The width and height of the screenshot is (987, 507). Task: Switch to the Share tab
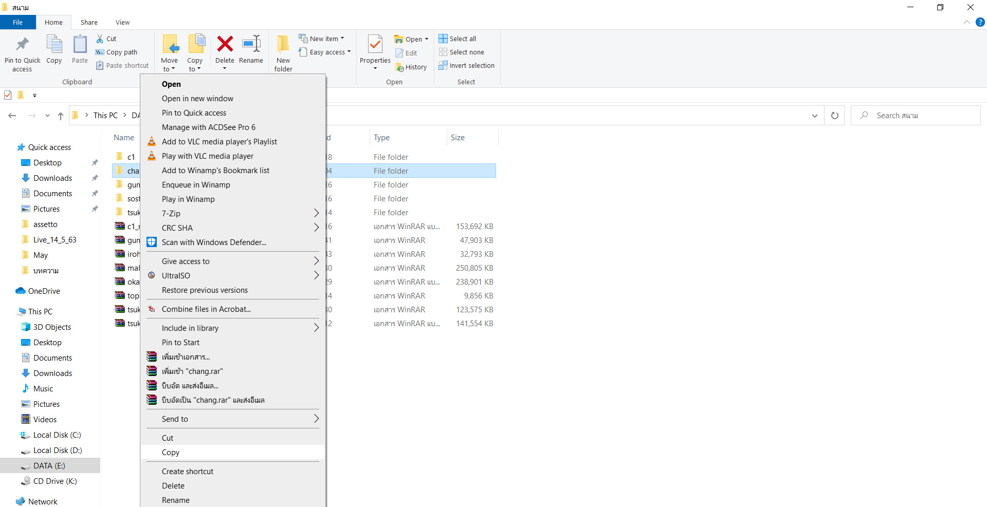pyautogui.click(x=89, y=22)
